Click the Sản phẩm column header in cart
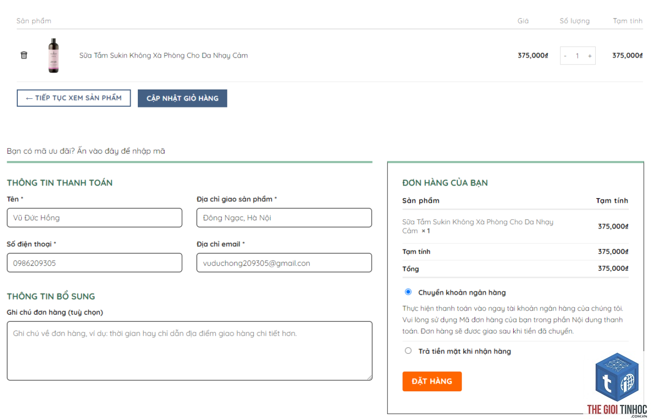This screenshot has width=651, height=419. pos(34,21)
